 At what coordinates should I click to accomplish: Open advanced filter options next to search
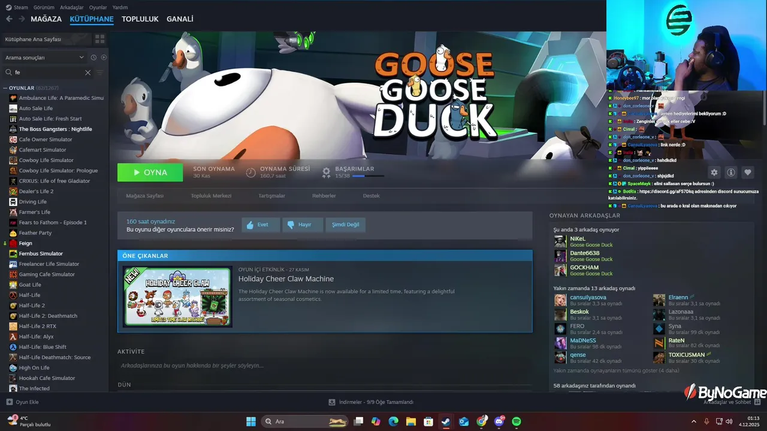point(100,72)
